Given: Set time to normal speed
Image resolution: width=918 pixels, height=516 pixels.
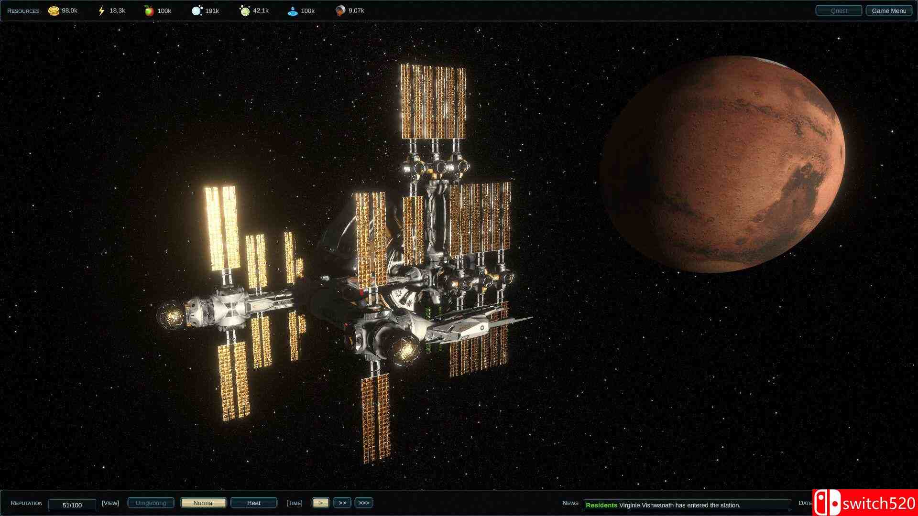Looking at the screenshot, I should 321,503.
